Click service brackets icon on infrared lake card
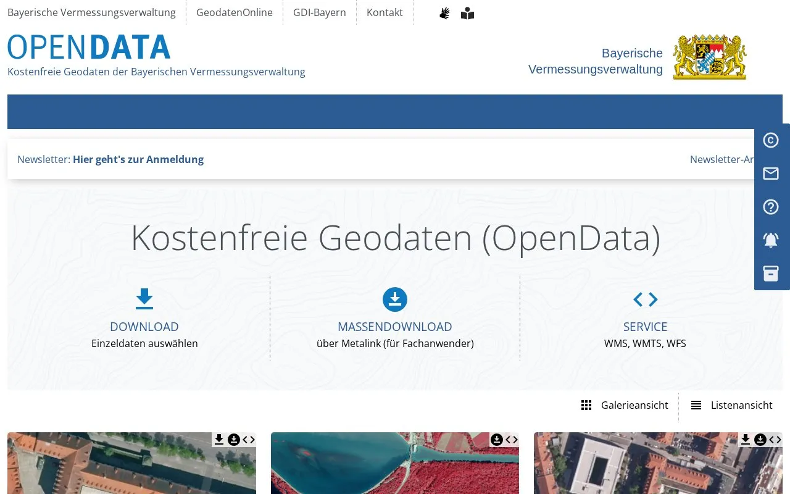 coord(512,440)
